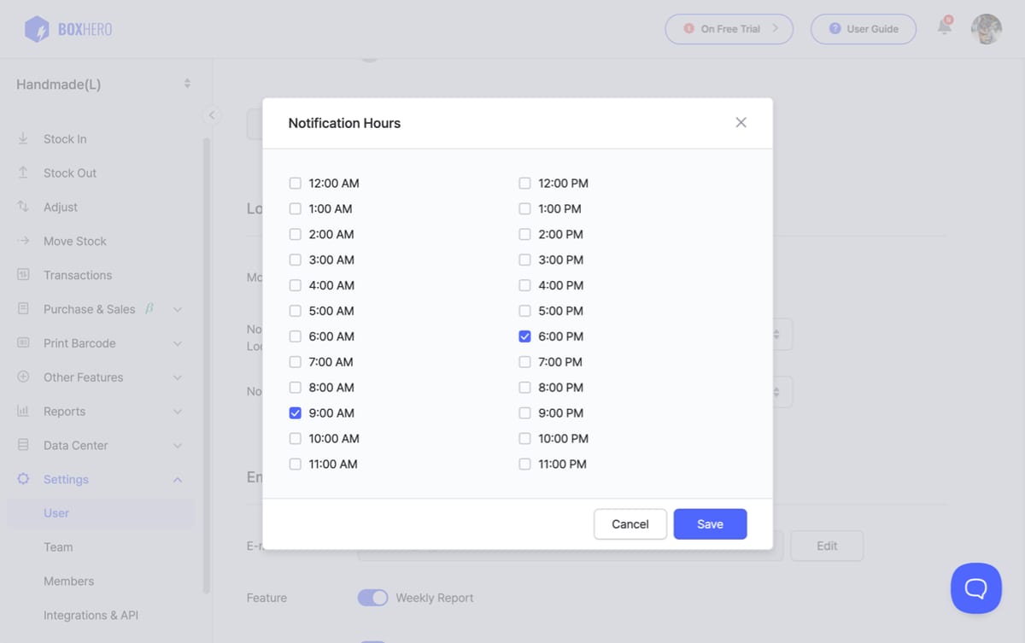
Task: Open the Adjust inventory icon
Action: point(24,207)
